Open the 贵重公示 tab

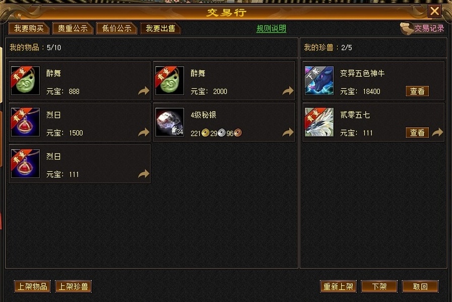pyautogui.click(x=73, y=28)
